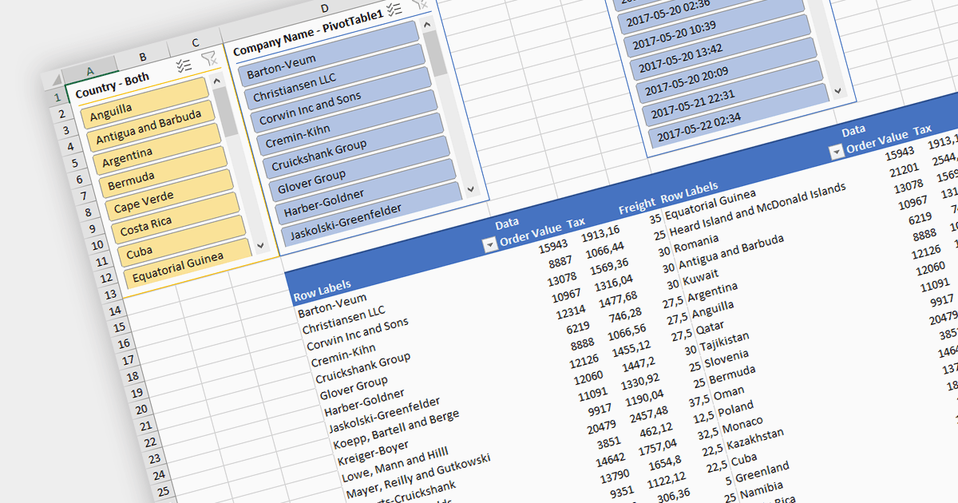Click the "Romania" row label

coord(696,244)
